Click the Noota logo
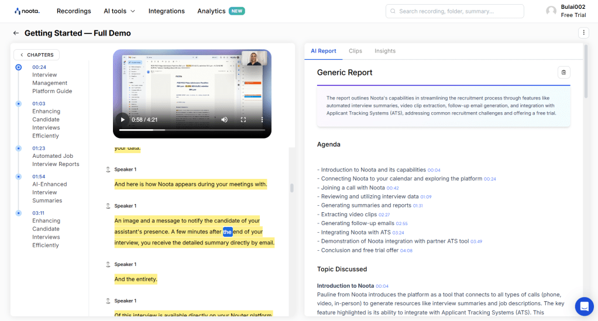This screenshot has height=321, width=598. 27,11
